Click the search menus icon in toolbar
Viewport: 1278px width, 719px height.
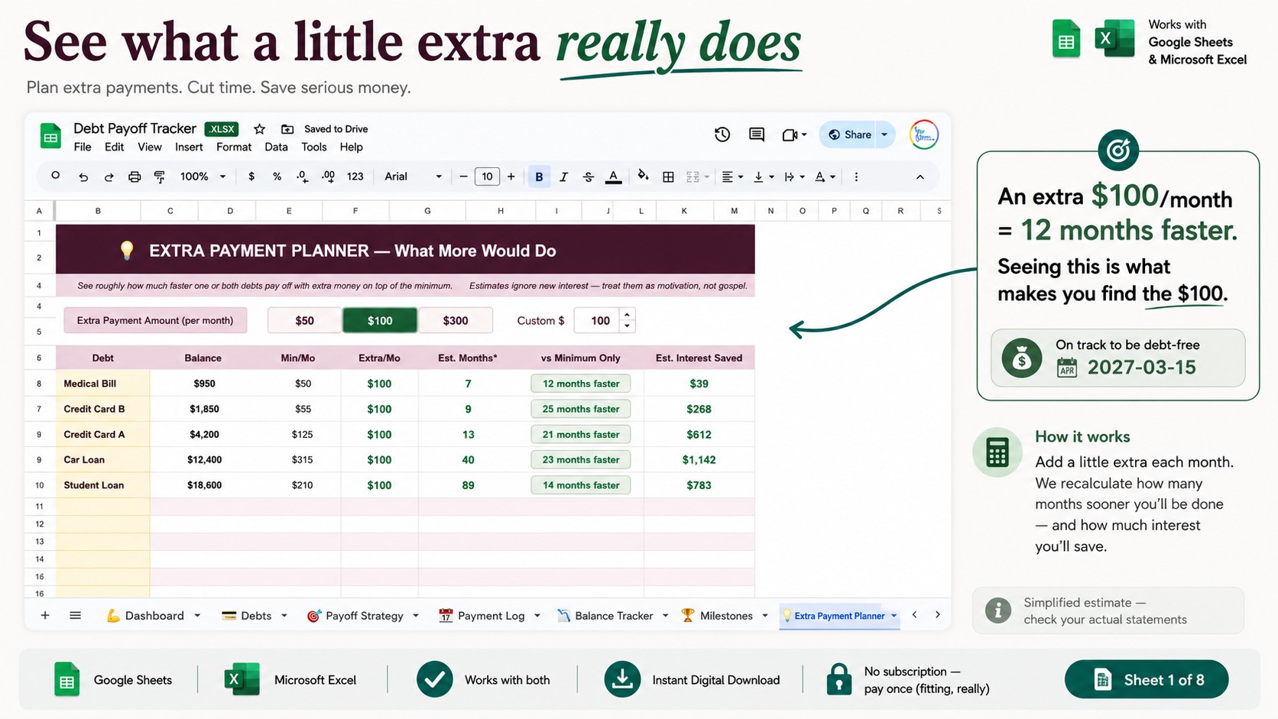click(56, 176)
